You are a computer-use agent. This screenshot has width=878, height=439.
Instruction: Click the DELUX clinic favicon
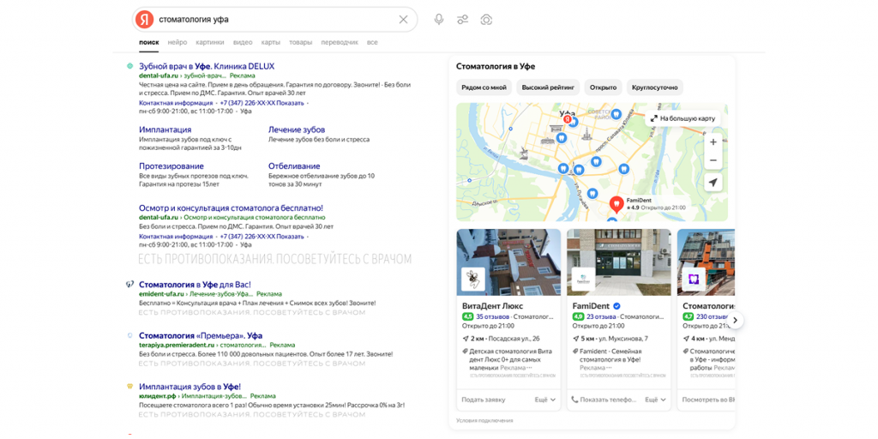(x=130, y=66)
